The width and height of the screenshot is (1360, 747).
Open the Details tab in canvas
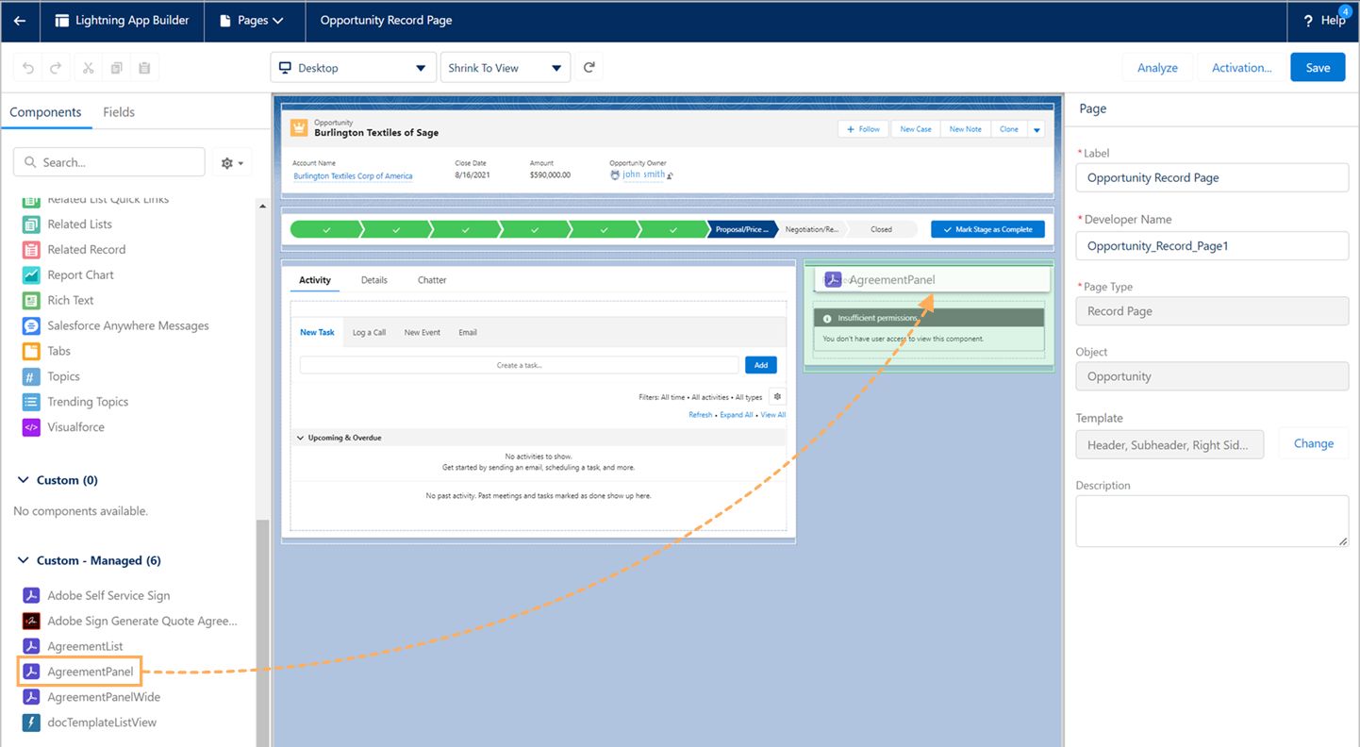coord(374,280)
